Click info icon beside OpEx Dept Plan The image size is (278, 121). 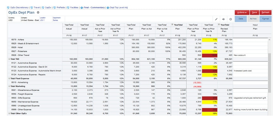click(38, 13)
